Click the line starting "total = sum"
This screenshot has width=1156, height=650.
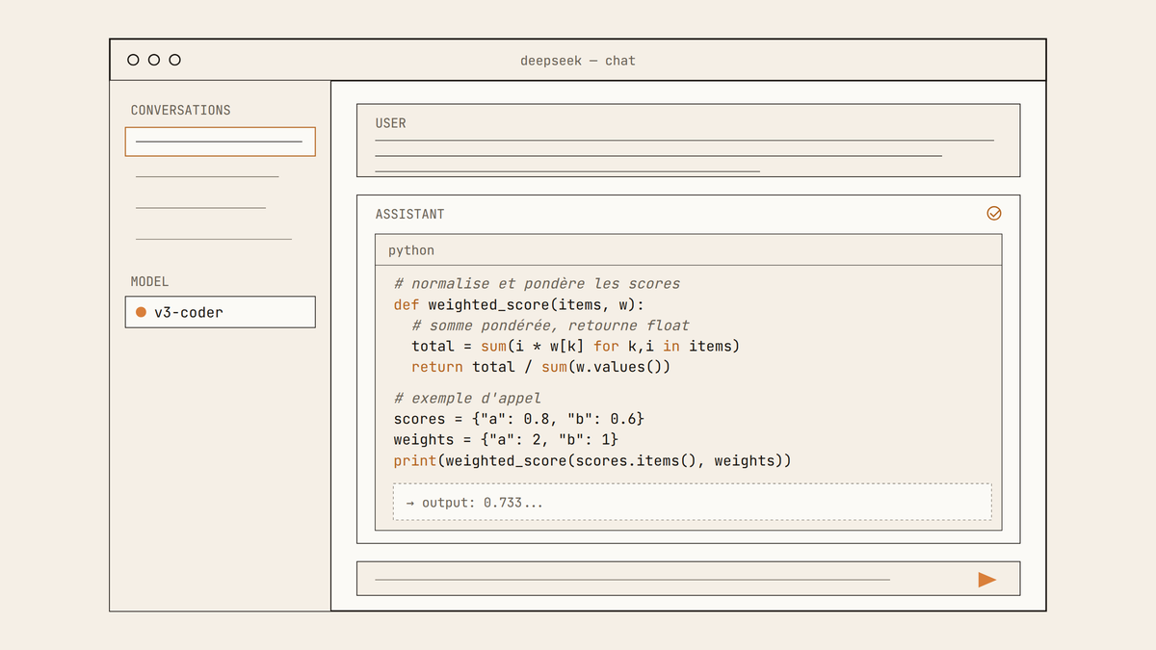tap(575, 346)
